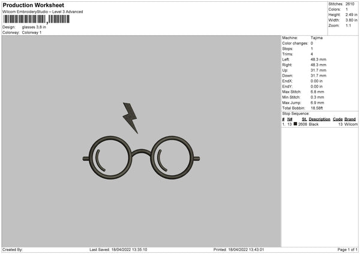The image size is (360, 254).
Task: Click the Machine value Tajima
Action: 317,38
